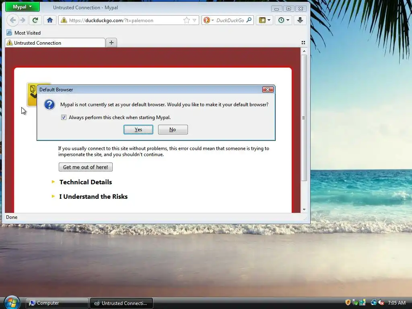Minimize the Mypal window

[276, 9]
